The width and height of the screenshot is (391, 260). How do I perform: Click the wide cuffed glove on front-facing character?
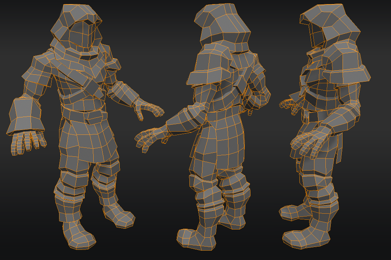tap(25, 117)
